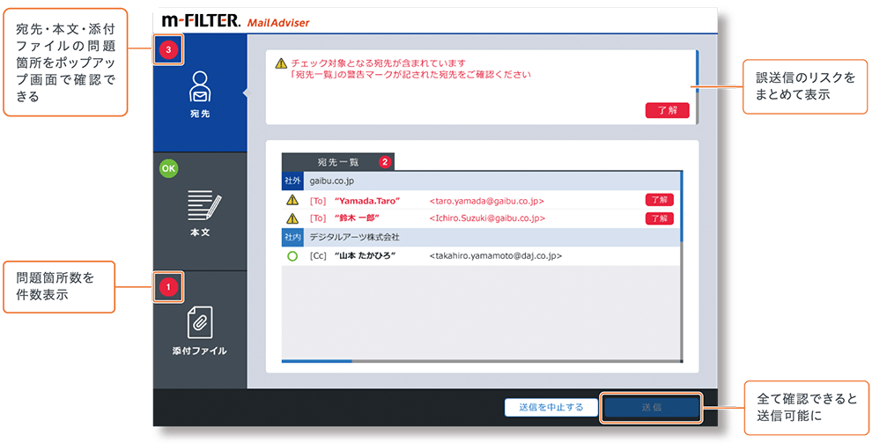Viewport: 872px width, 443px height.
Task: Click the address taro.yamada@gaibu.co.jp
Action: coord(487,201)
